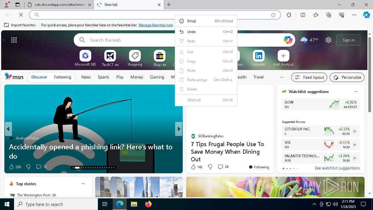The height and width of the screenshot is (210, 373).
Task: Open the Edge profile icon
Action: pos(6,5)
